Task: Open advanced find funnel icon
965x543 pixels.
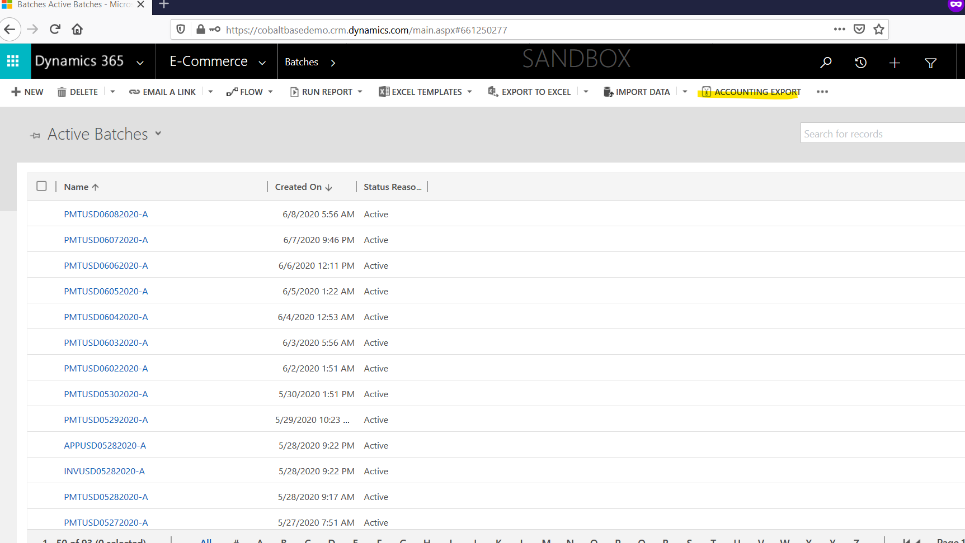Action: [x=931, y=63]
